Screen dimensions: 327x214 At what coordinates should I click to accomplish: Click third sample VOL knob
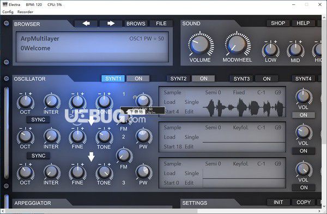click(304, 169)
